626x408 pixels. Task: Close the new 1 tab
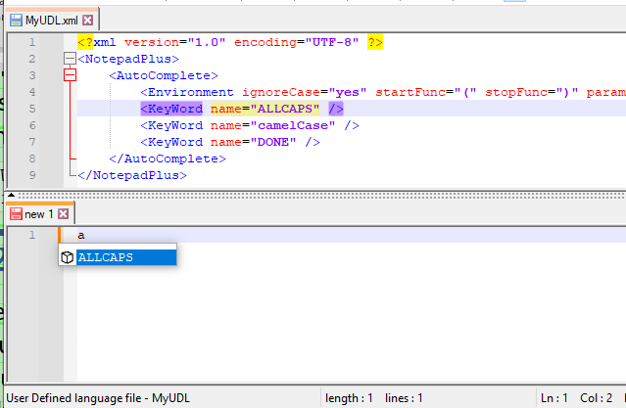pos(63,214)
